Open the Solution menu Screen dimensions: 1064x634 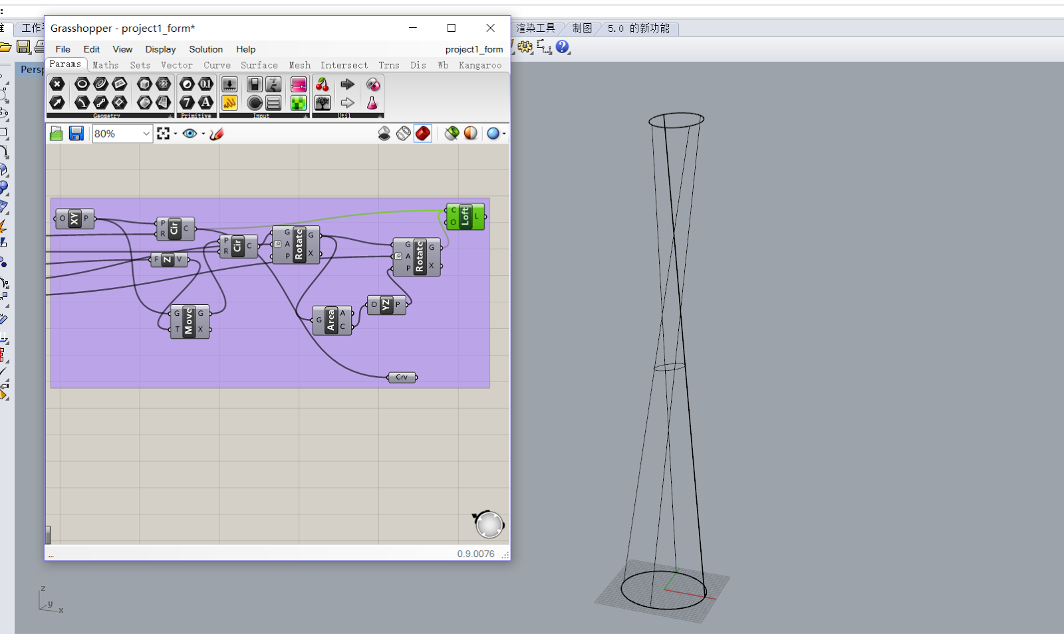click(205, 49)
